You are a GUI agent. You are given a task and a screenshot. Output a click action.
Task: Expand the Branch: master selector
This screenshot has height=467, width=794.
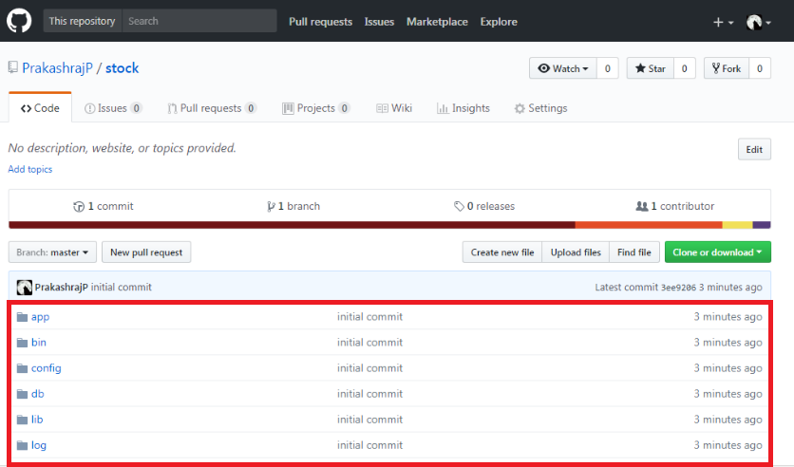(52, 252)
